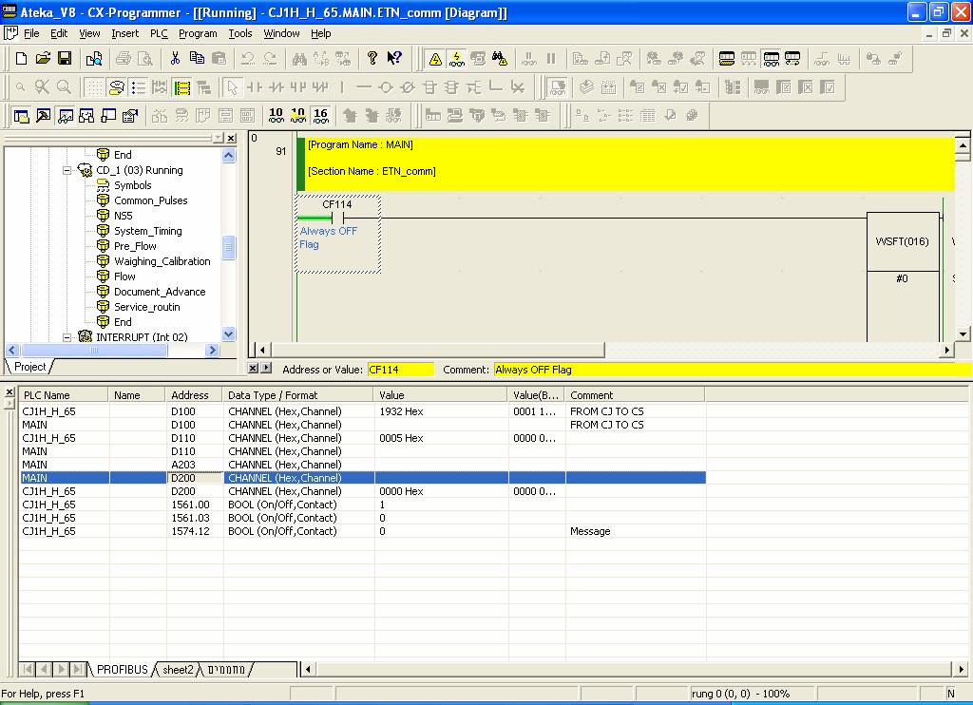This screenshot has width=973, height=705.
Task: Toggle the rung annotations list icon
Action: pyautogui.click(x=138, y=87)
